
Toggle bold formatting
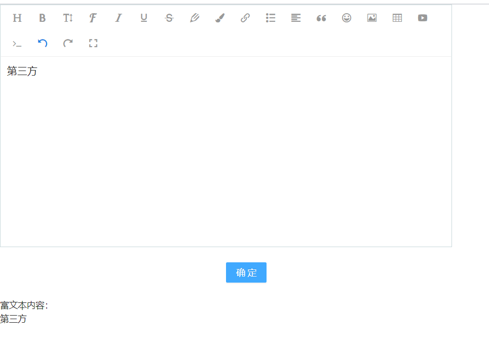click(43, 18)
